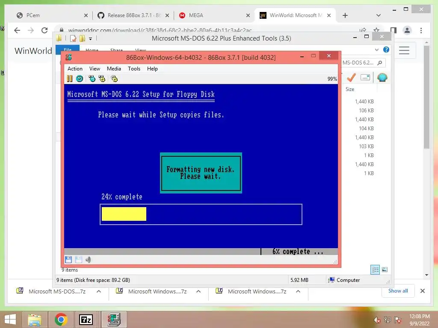Hard reset the 86Box emulated machine
The image size is (438, 328).
tap(80, 79)
